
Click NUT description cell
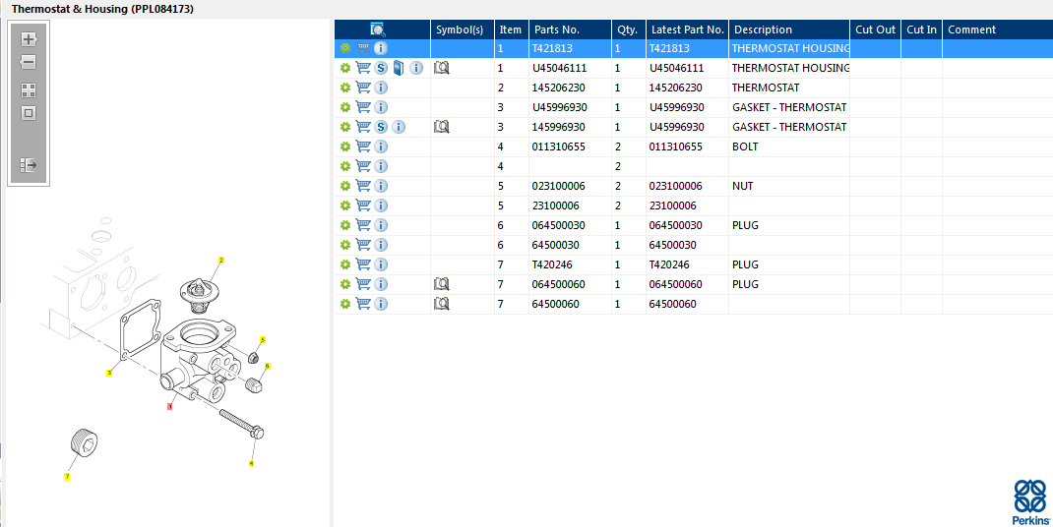coord(789,186)
